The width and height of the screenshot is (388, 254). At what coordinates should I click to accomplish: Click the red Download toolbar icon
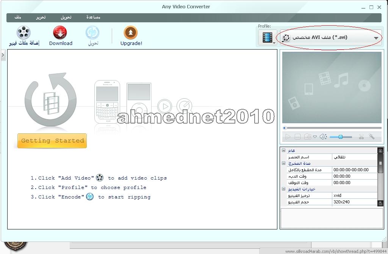[x=60, y=33]
